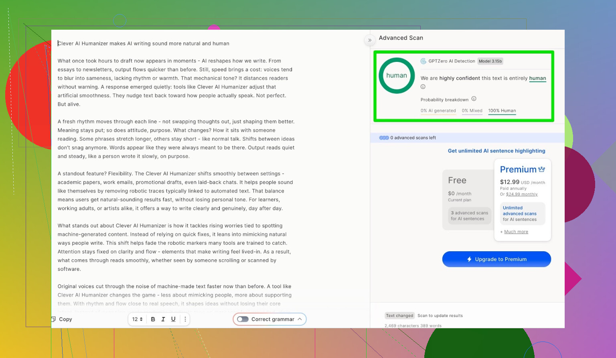Click Upgrade to Premium button
The image size is (616, 358).
tap(496, 259)
